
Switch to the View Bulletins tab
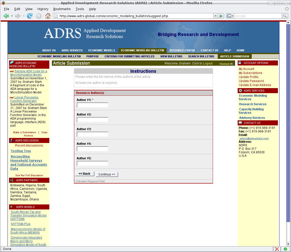tap(171, 56)
